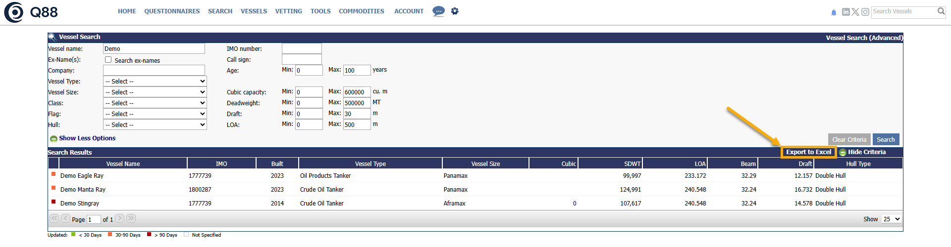Open the Instagram icon
The width and height of the screenshot is (951, 247).
[865, 12]
